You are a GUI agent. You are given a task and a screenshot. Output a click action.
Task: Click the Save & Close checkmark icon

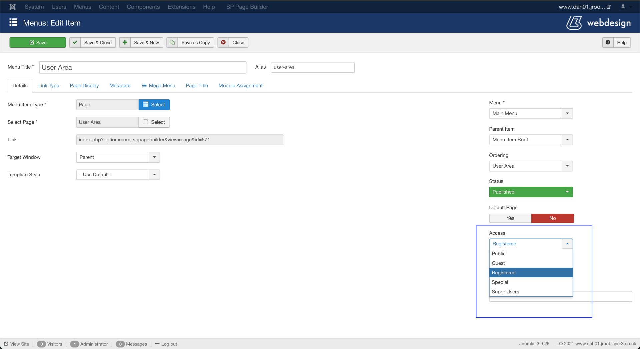tap(75, 42)
